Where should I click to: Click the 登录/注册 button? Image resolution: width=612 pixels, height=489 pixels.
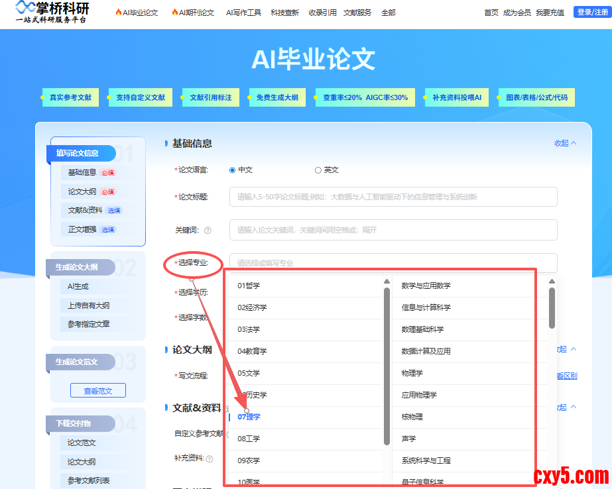coord(593,12)
